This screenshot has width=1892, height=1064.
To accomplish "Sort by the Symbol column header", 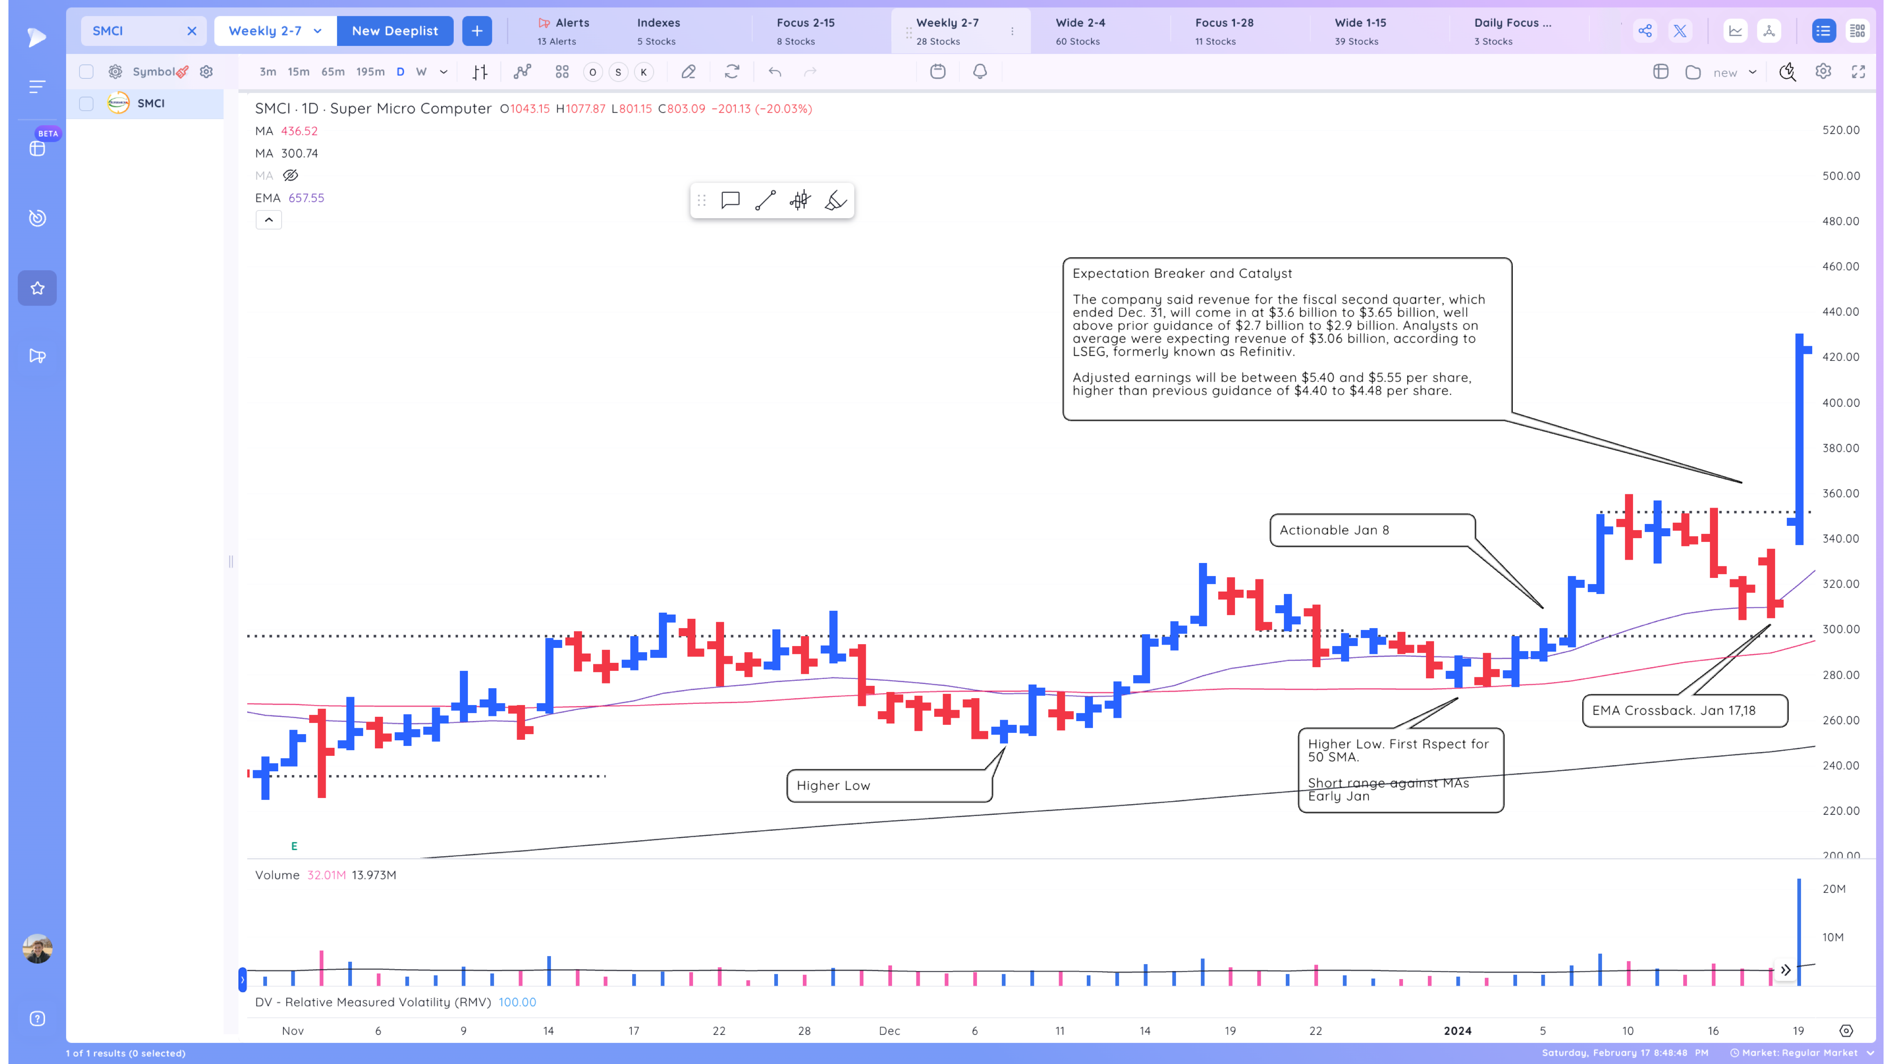I will [153, 71].
